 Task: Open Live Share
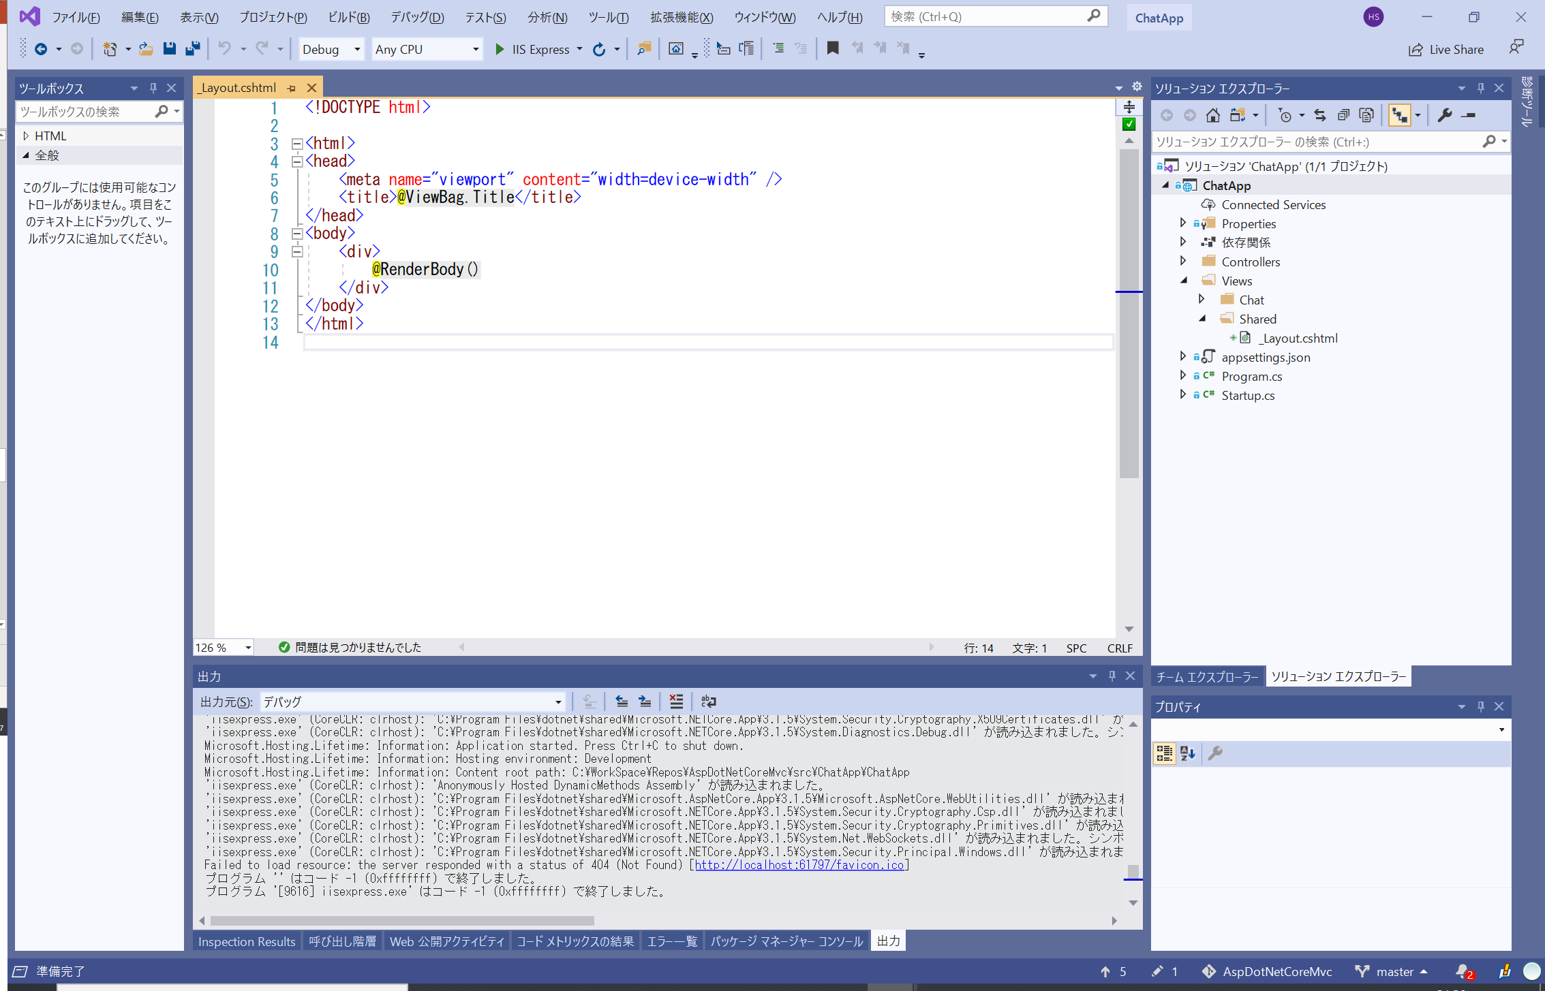(x=1445, y=49)
